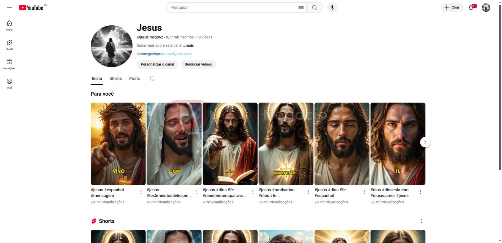Open options for '#jesús #motivation' video
The width and height of the screenshot is (502, 243).
pyautogui.click(x=309, y=192)
